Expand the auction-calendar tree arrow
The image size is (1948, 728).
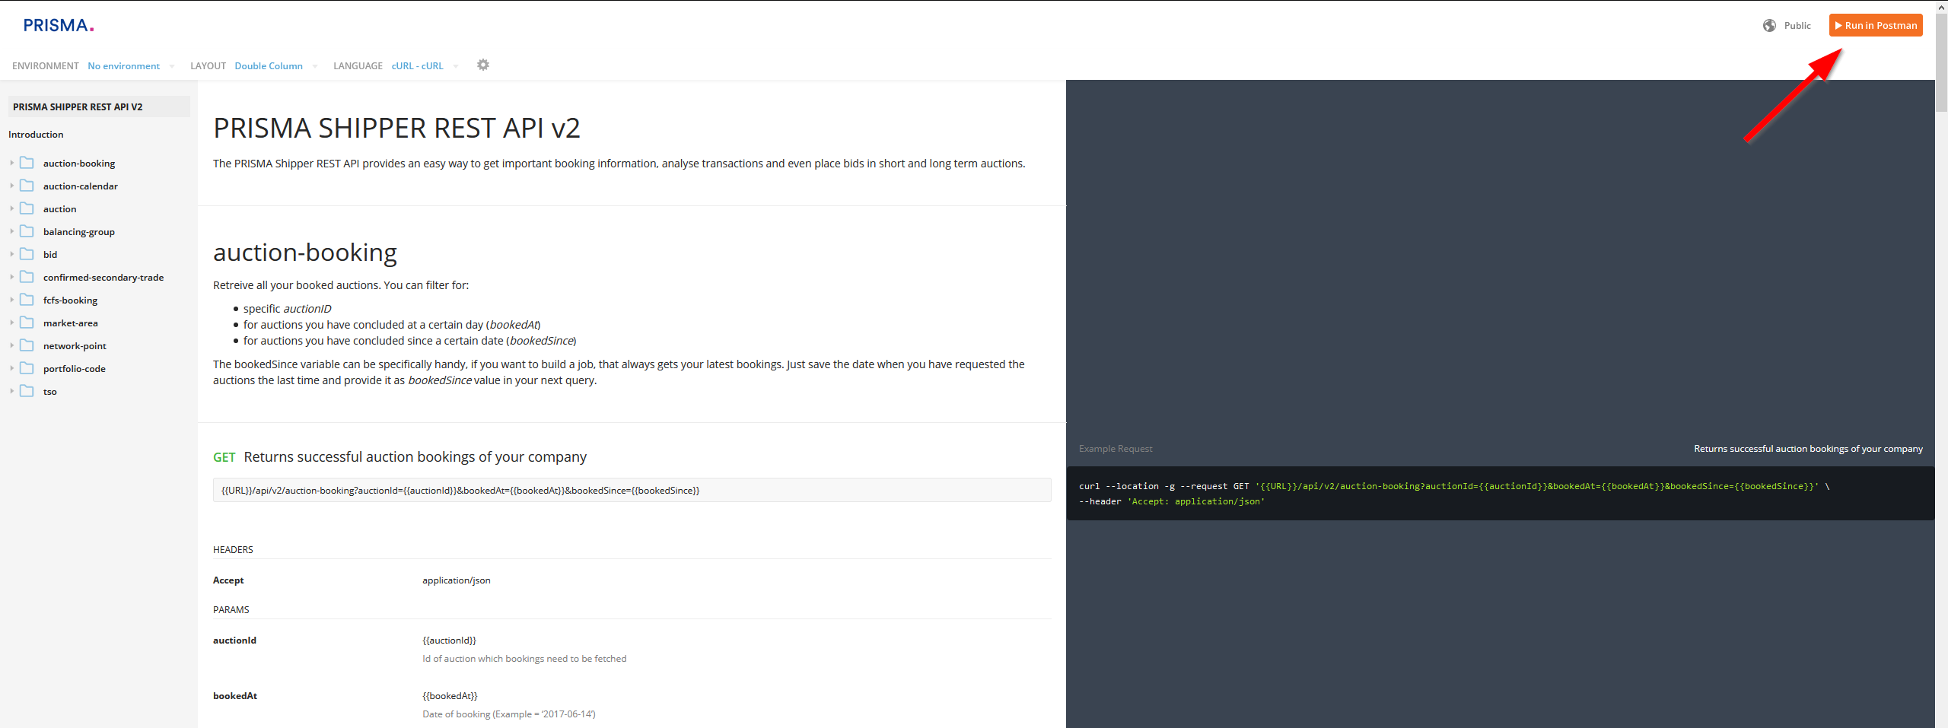click(x=12, y=186)
